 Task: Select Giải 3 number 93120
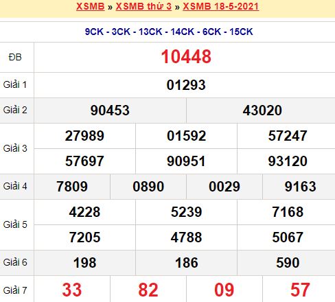[288, 161]
